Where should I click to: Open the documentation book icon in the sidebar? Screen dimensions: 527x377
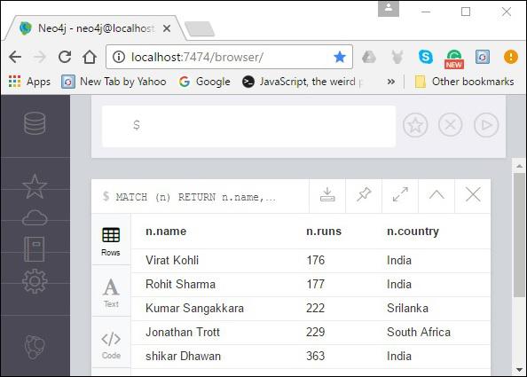35,249
